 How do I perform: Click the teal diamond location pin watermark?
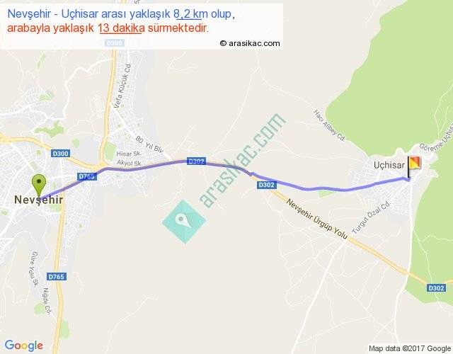pyautogui.click(x=184, y=222)
